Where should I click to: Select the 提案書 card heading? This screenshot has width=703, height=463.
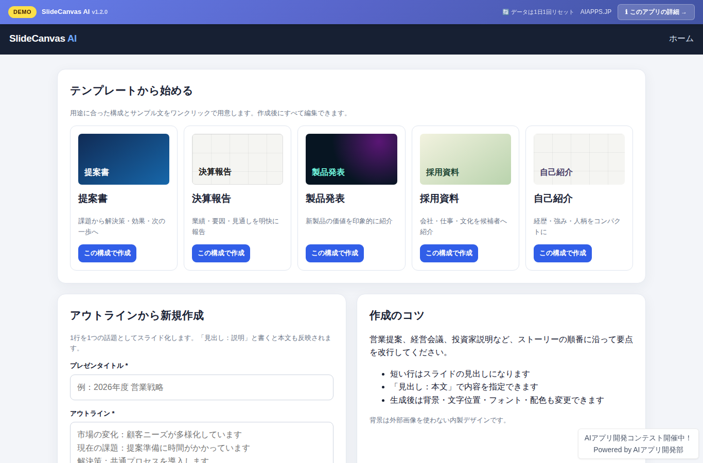pyautogui.click(x=93, y=199)
